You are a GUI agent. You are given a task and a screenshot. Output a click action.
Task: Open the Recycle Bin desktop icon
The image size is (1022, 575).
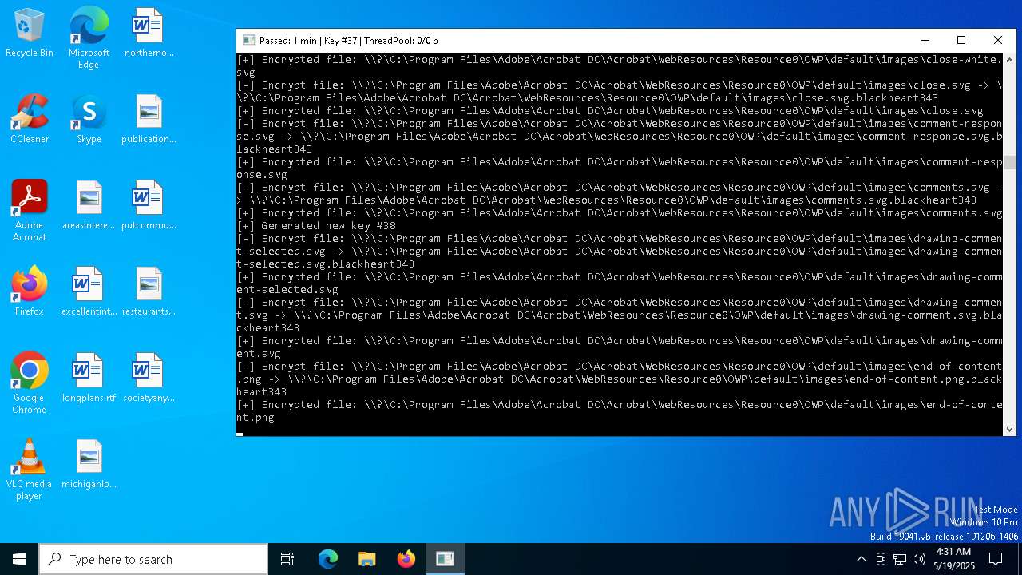30,33
